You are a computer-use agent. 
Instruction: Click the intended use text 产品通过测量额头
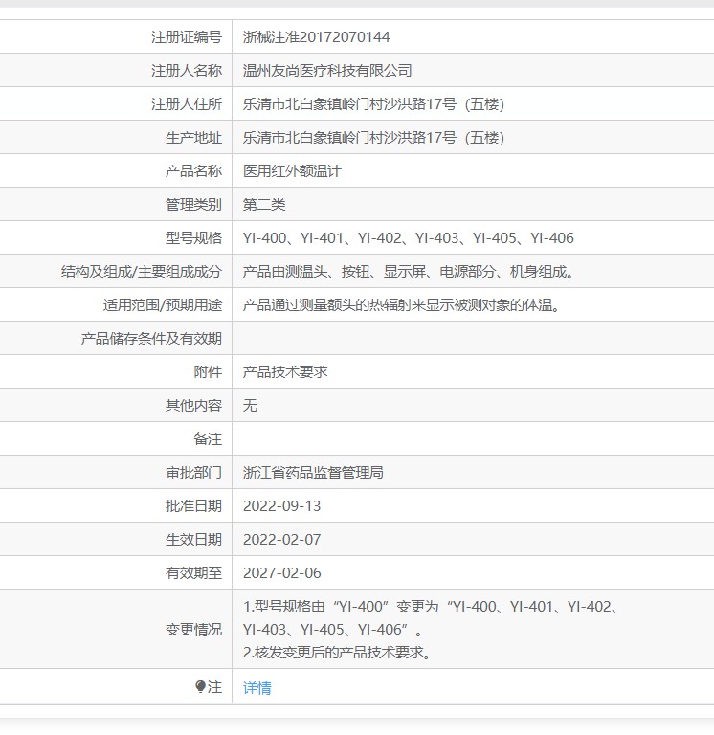(x=402, y=305)
